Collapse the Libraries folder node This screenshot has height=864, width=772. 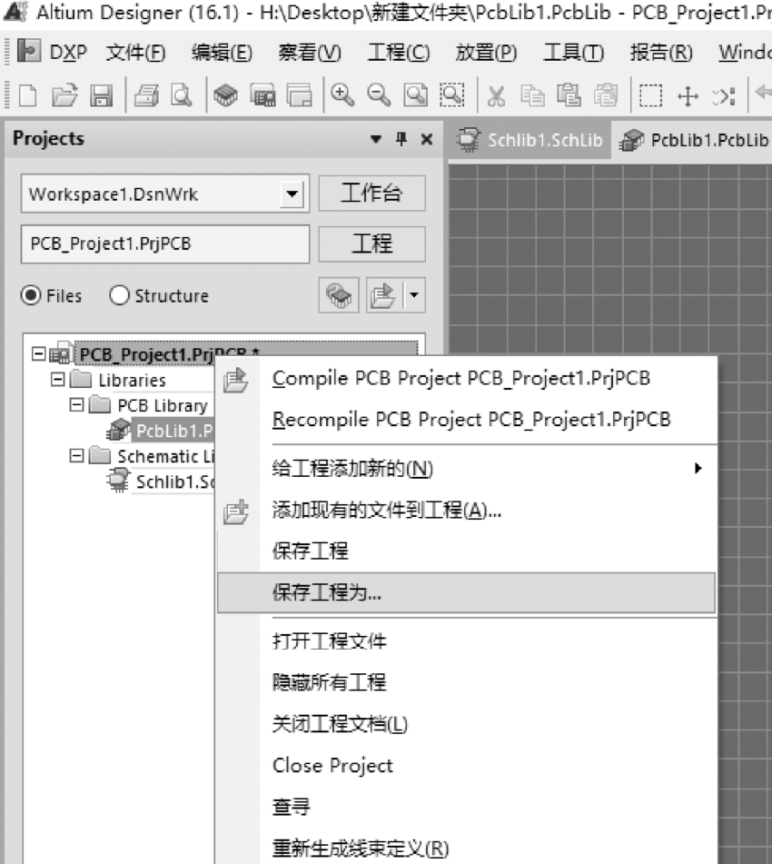pos(57,379)
